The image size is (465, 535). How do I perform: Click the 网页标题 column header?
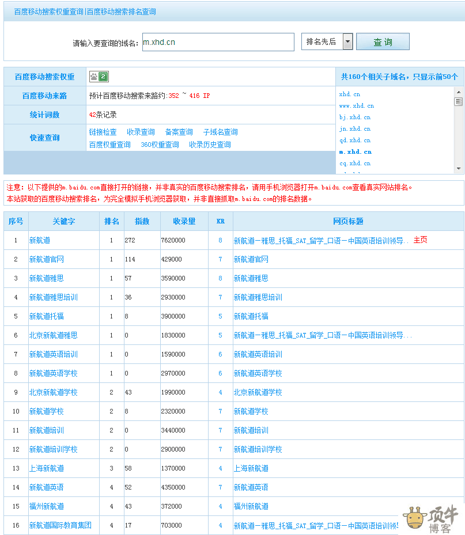(348, 222)
